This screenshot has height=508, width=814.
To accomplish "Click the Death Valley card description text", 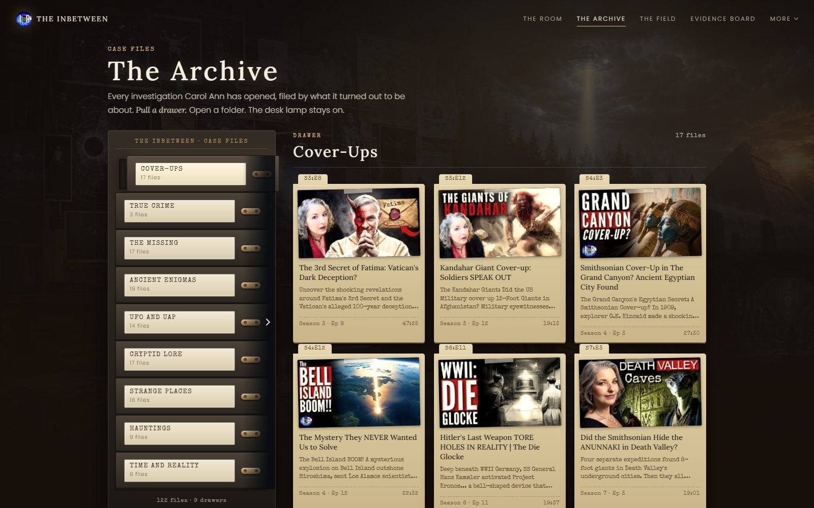I will click(635, 468).
